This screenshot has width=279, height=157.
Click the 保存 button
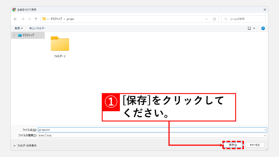click(x=233, y=145)
